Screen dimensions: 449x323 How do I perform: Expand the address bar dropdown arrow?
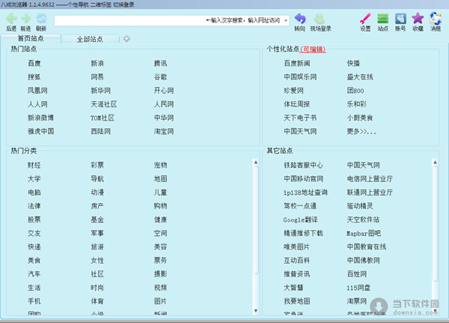point(286,21)
